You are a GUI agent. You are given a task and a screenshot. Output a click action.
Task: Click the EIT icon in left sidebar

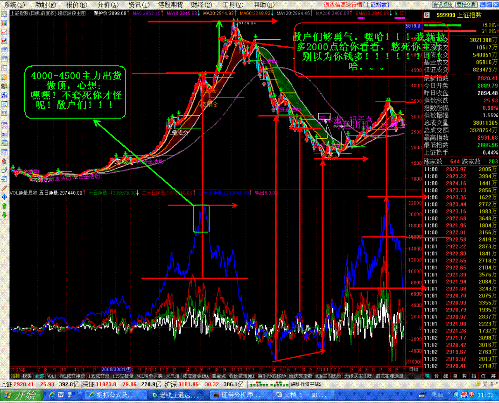[x=4, y=113]
